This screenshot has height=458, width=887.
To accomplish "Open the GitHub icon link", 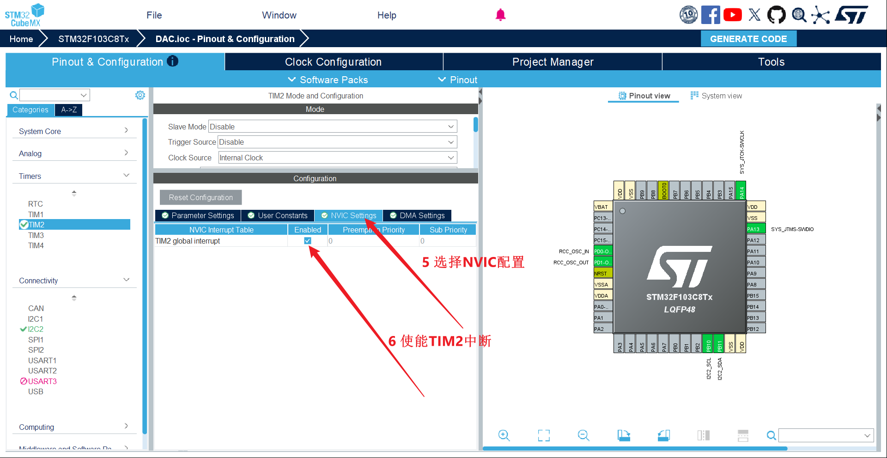I will 776,15.
